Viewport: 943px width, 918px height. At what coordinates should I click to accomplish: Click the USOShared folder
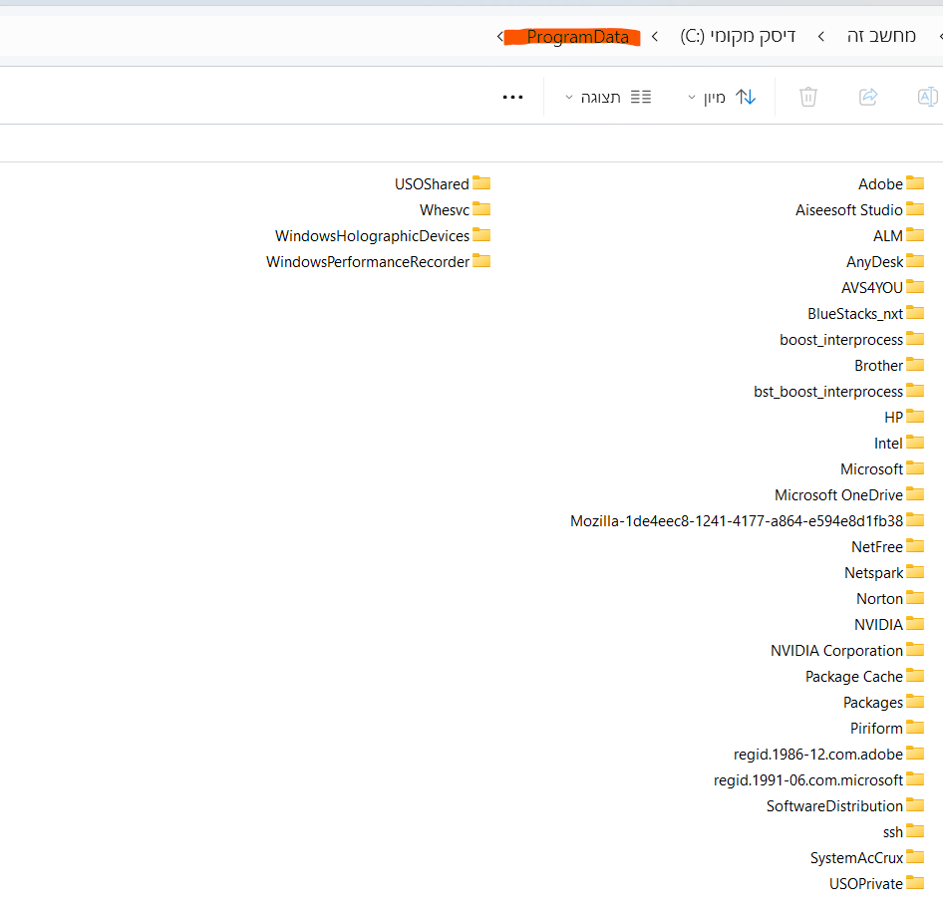[432, 184]
